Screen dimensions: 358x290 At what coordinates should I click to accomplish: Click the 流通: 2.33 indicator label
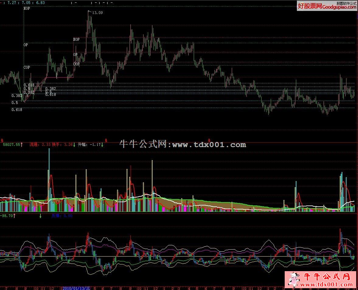(x=40, y=145)
